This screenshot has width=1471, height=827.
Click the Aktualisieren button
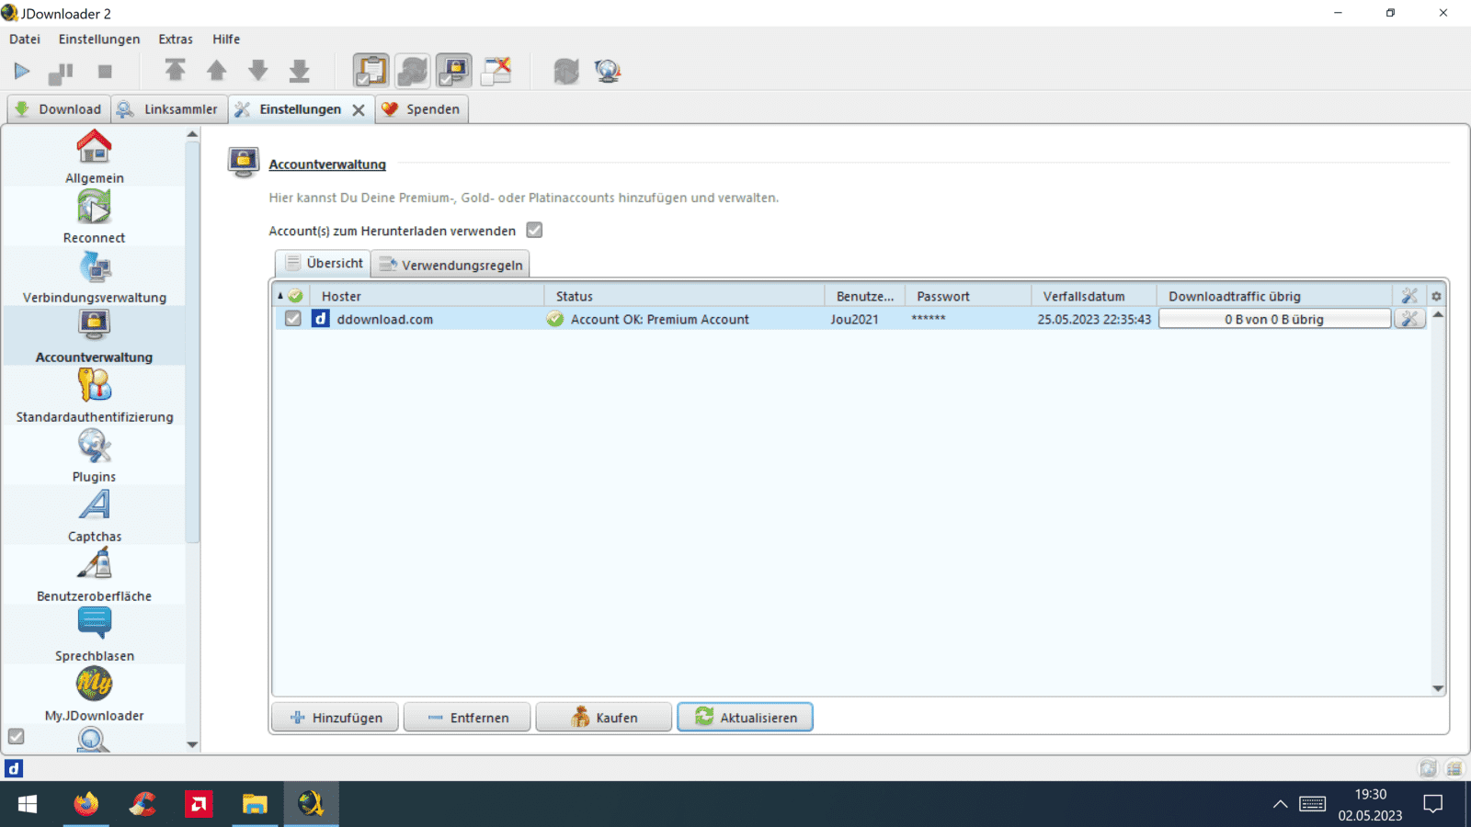point(745,718)
